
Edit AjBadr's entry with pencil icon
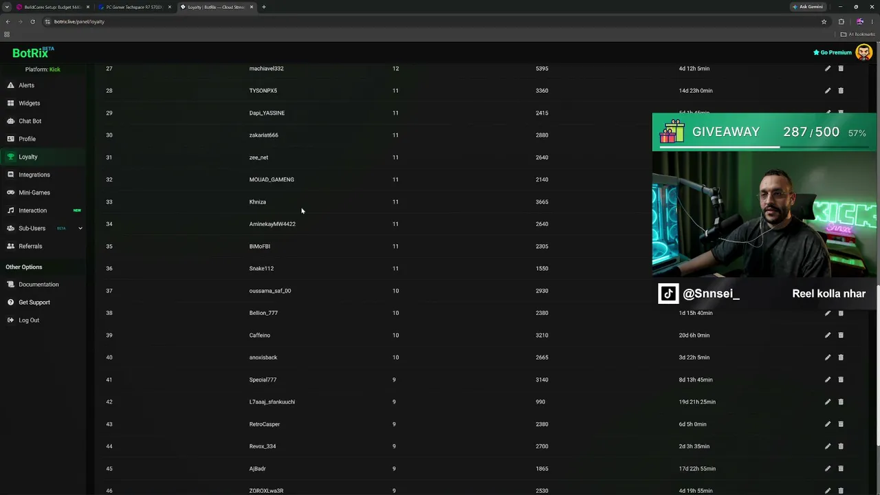pos(828,469)
